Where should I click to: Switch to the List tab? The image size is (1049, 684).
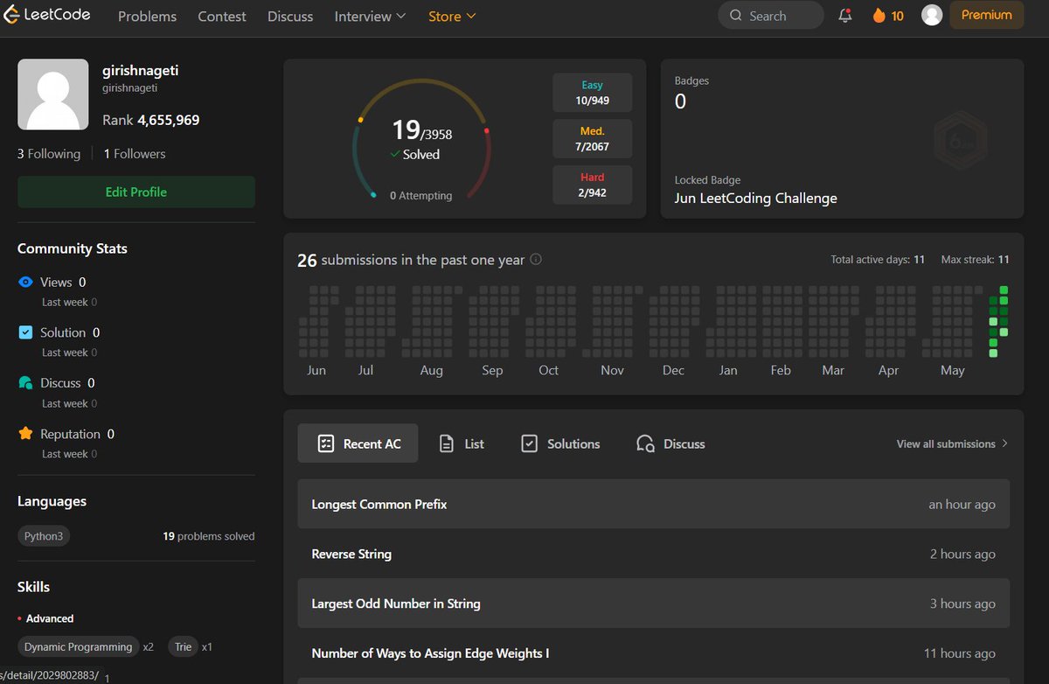[x=462, y=443]
